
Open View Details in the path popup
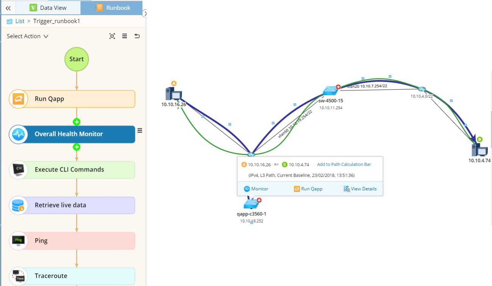coord(360,189)
